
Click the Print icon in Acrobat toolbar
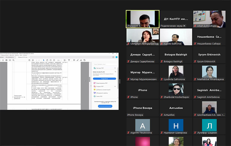6,60
